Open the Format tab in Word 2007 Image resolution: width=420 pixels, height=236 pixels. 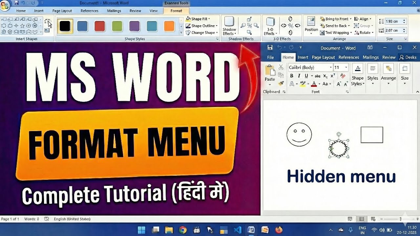(x=176, y=11)
